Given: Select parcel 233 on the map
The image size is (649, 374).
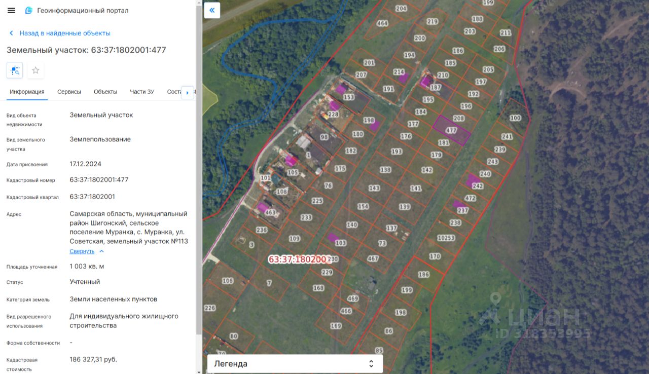Looking at the screenshot, I should pos(306,217).
